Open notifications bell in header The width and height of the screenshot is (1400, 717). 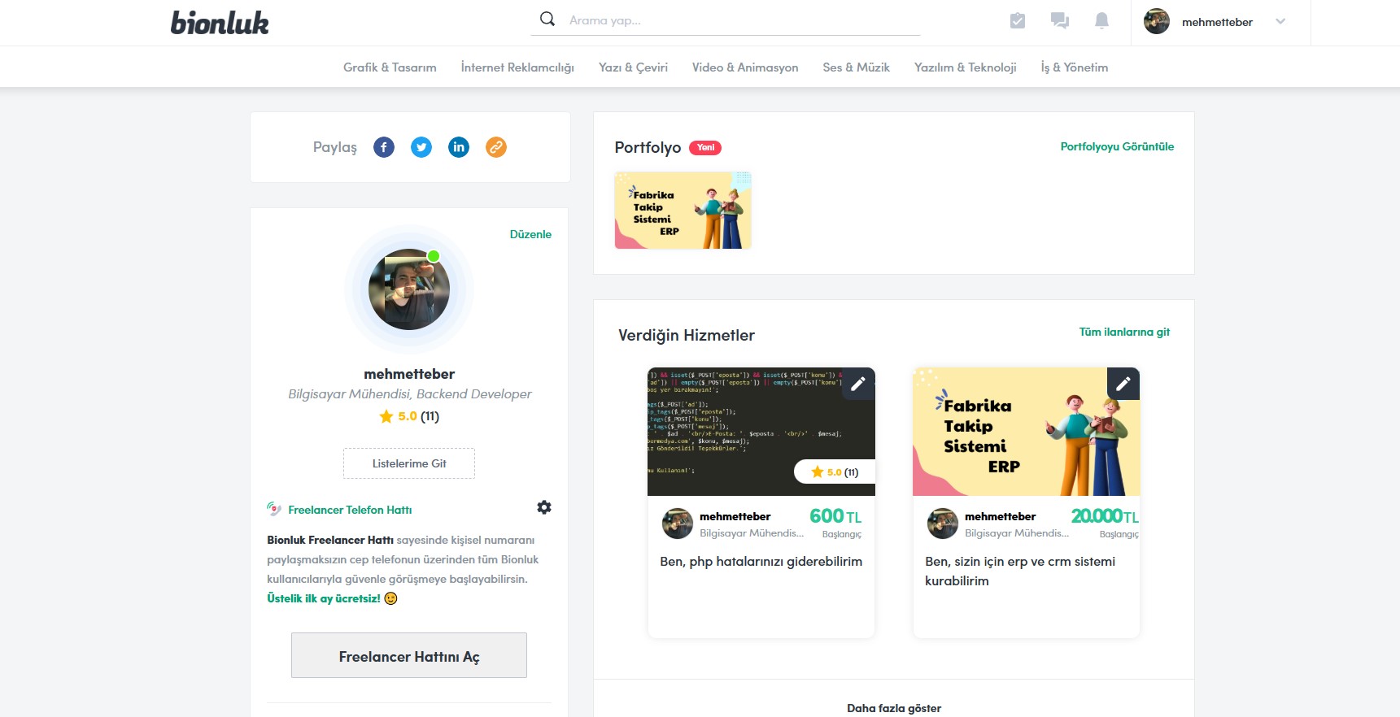pyautogui.click(x=1101, y=21)
